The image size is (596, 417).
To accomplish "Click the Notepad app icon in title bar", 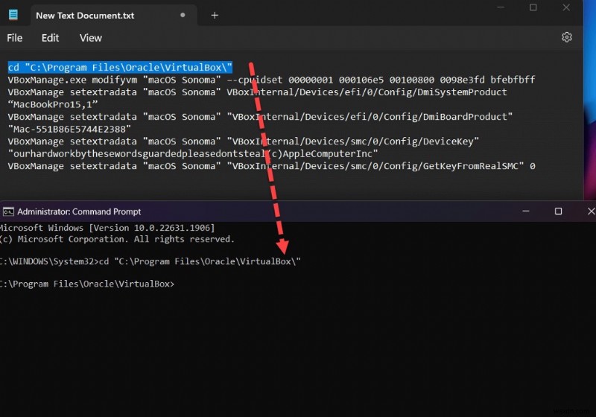I will click(13, 15).
